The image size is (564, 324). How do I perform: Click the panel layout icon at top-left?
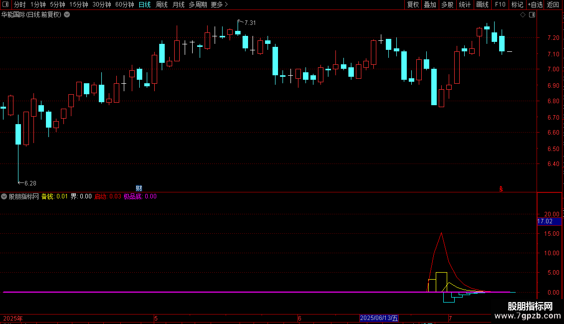click(x=5, y=4)
